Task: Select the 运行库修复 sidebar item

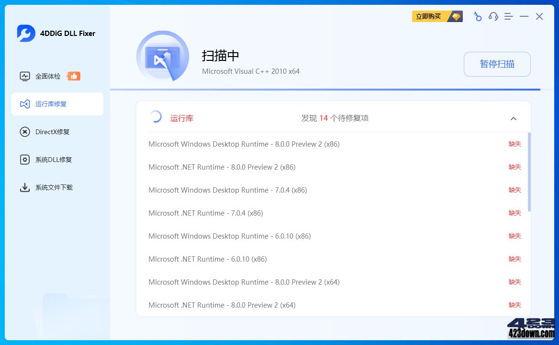Action: (57, 104)
